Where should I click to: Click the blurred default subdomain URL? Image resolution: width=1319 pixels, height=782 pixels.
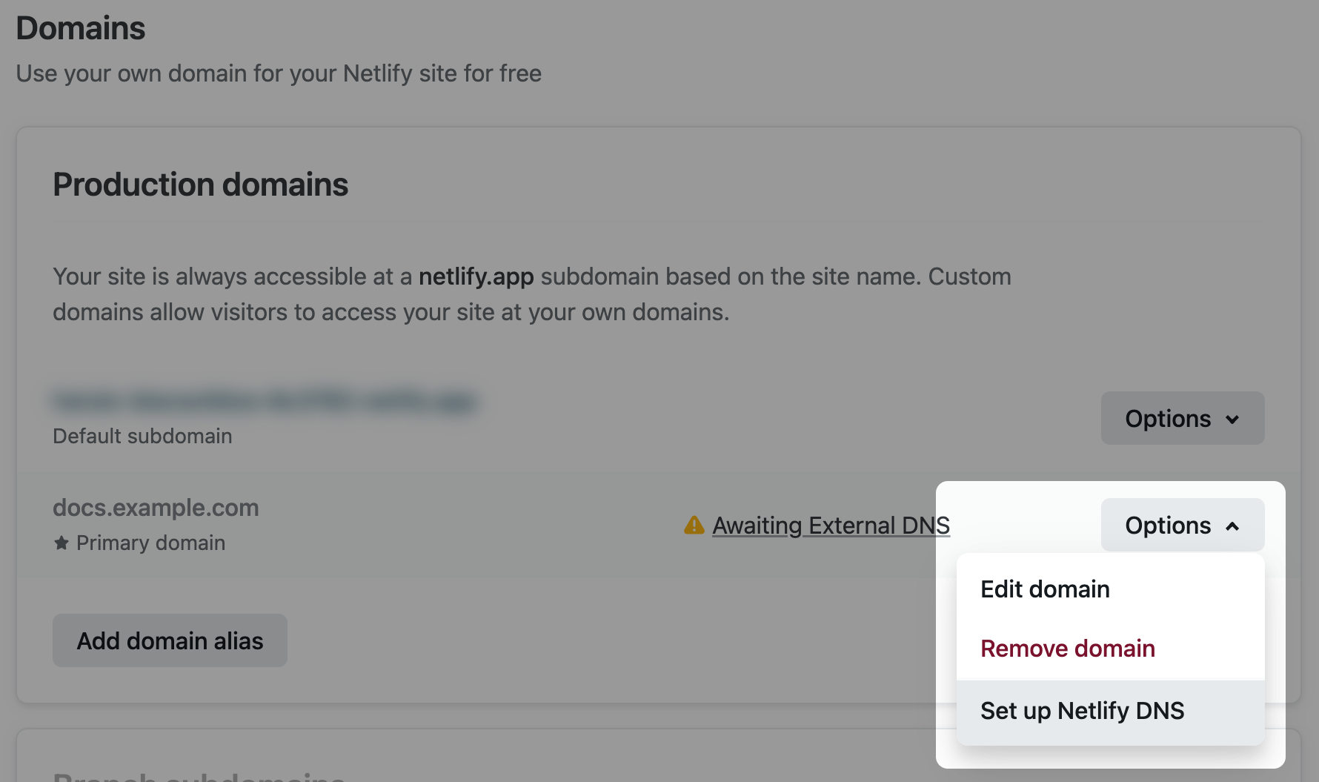[x=264, y=401]
